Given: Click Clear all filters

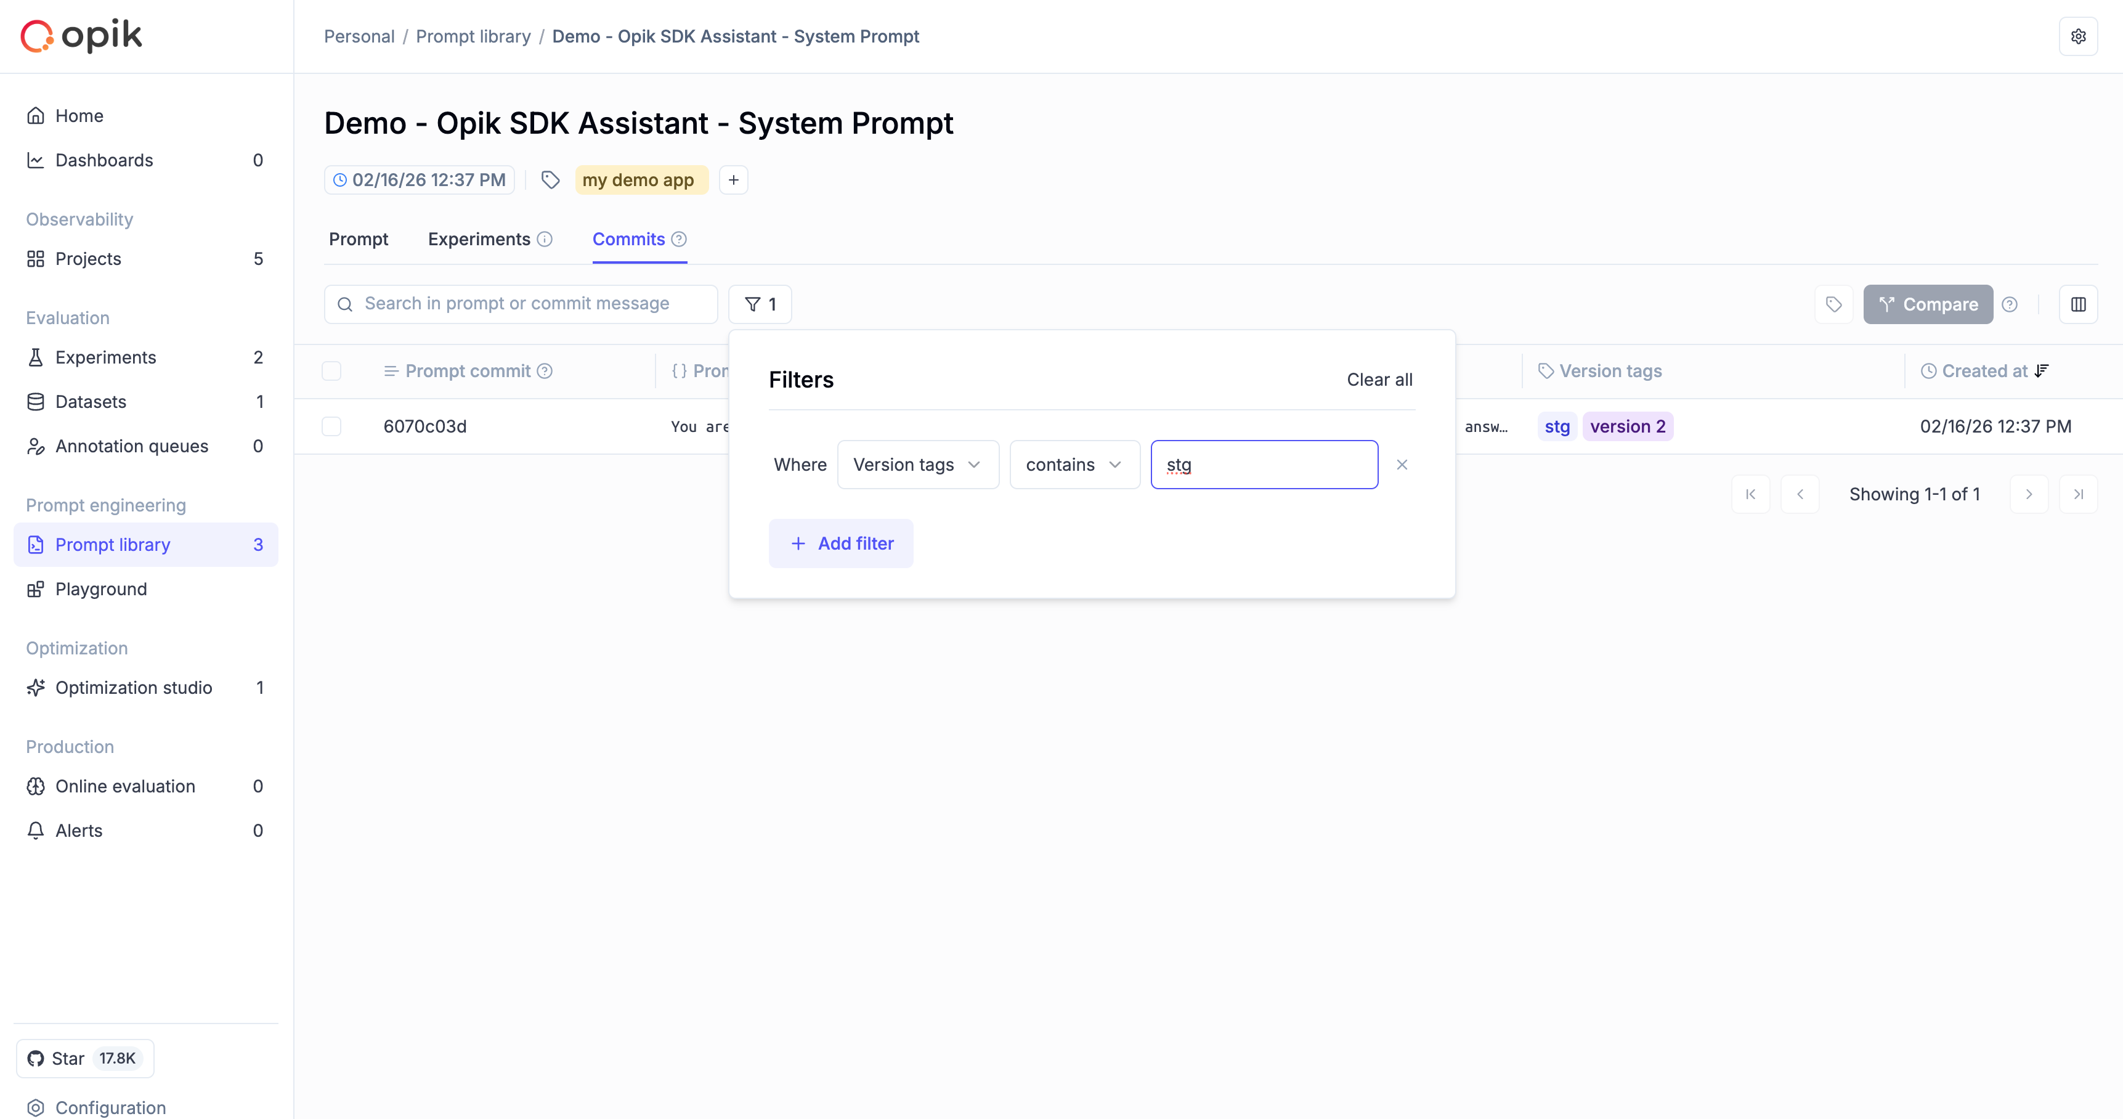Looking at the screenshot, I should pyautogui.click(x=1379, y=380).
